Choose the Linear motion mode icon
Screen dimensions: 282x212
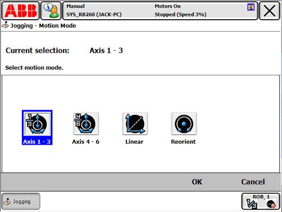(135, 124)
